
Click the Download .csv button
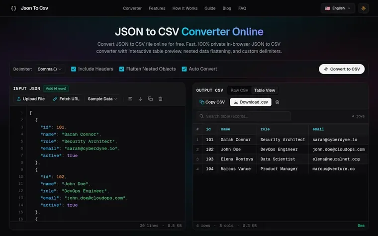[x=251, y=102]
